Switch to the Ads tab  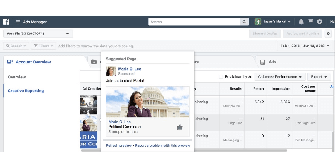pyautogui.click(x=272, y=62)
